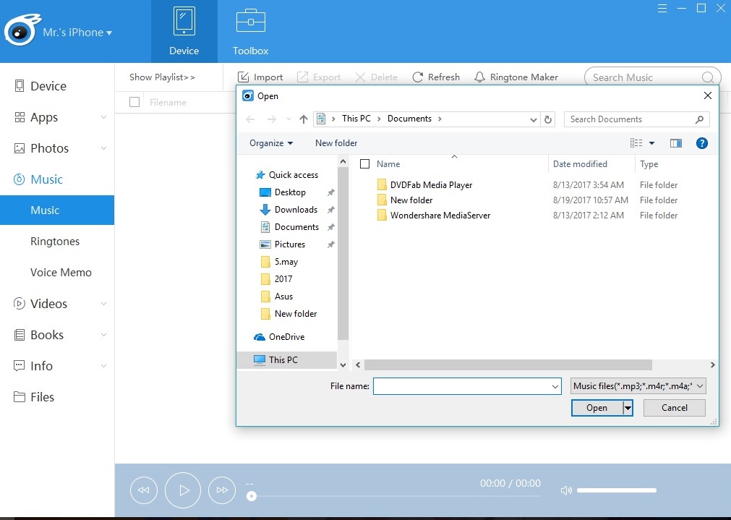Click the File name input box
Image resolution: width=731 pixels, height=520 pixels.
pyautogui.click(x=466, y=386)
